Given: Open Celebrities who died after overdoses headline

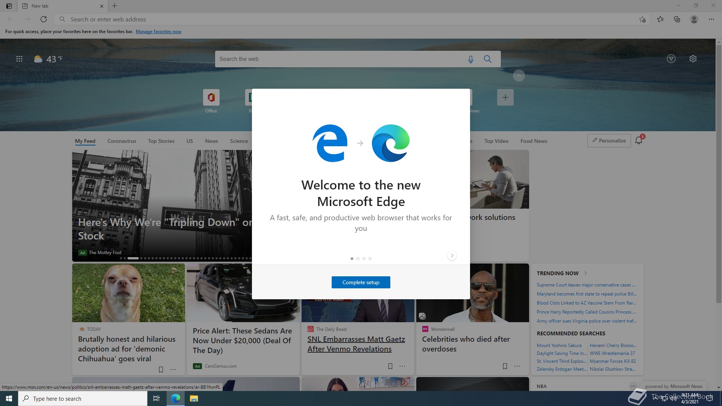Looking at the screenshot, I should (x=466, y=344).
